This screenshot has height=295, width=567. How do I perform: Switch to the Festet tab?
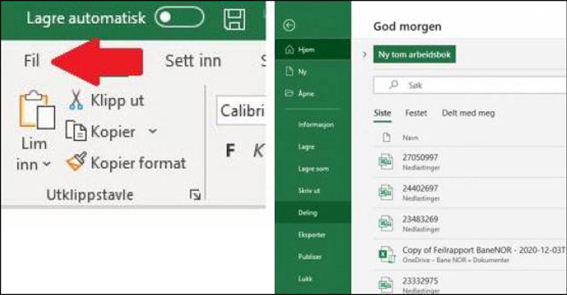[x=416, y=113]
